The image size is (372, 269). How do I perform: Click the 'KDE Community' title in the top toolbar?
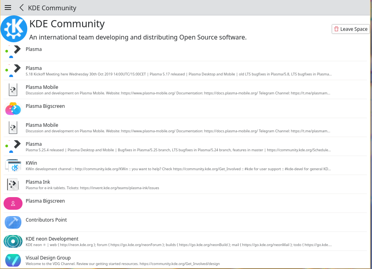click(52, 8)
